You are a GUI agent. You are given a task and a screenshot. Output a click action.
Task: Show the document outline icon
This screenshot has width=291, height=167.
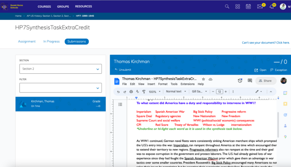pos(120,104)
